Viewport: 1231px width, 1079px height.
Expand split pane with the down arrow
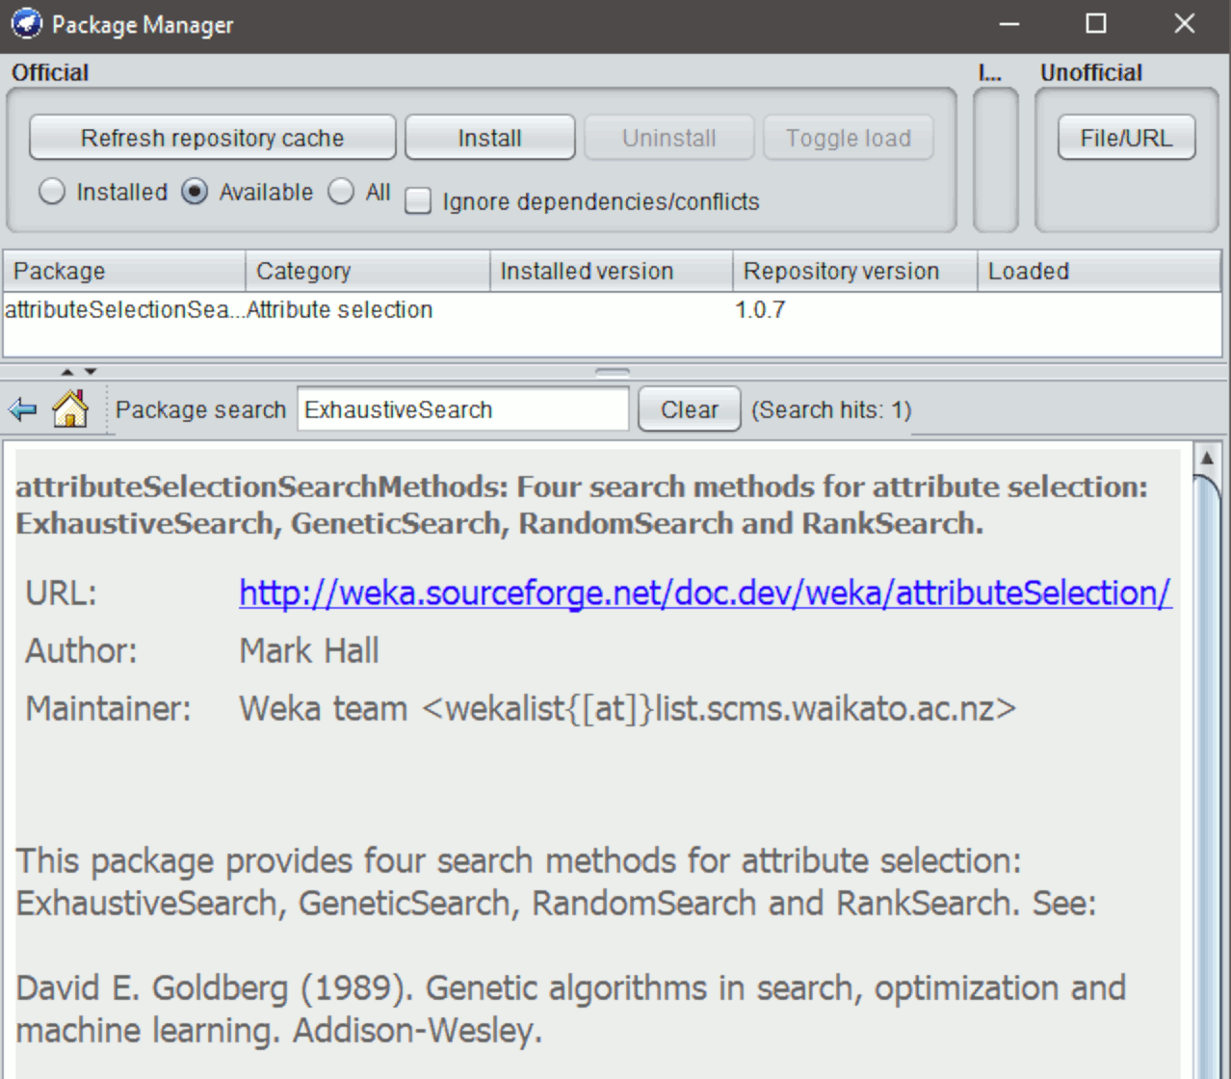pyautogui.click(x=90, y=372)
